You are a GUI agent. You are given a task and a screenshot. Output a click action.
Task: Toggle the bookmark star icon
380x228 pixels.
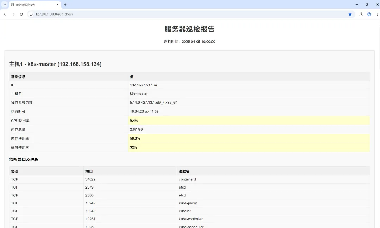coord(350,14)
